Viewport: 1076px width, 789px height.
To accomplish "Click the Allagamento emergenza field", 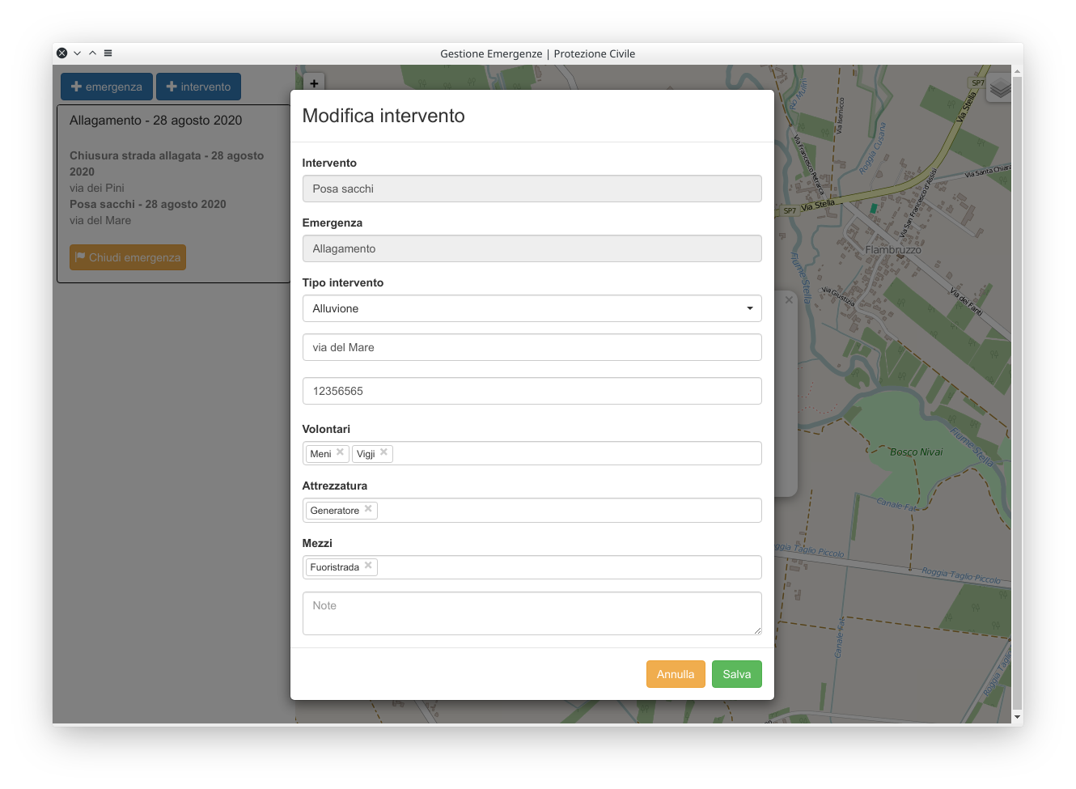I will tap(532, 248).
